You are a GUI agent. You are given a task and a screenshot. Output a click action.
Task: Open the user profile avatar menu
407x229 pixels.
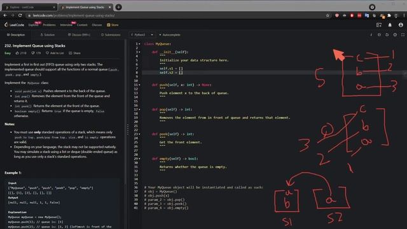401,25
